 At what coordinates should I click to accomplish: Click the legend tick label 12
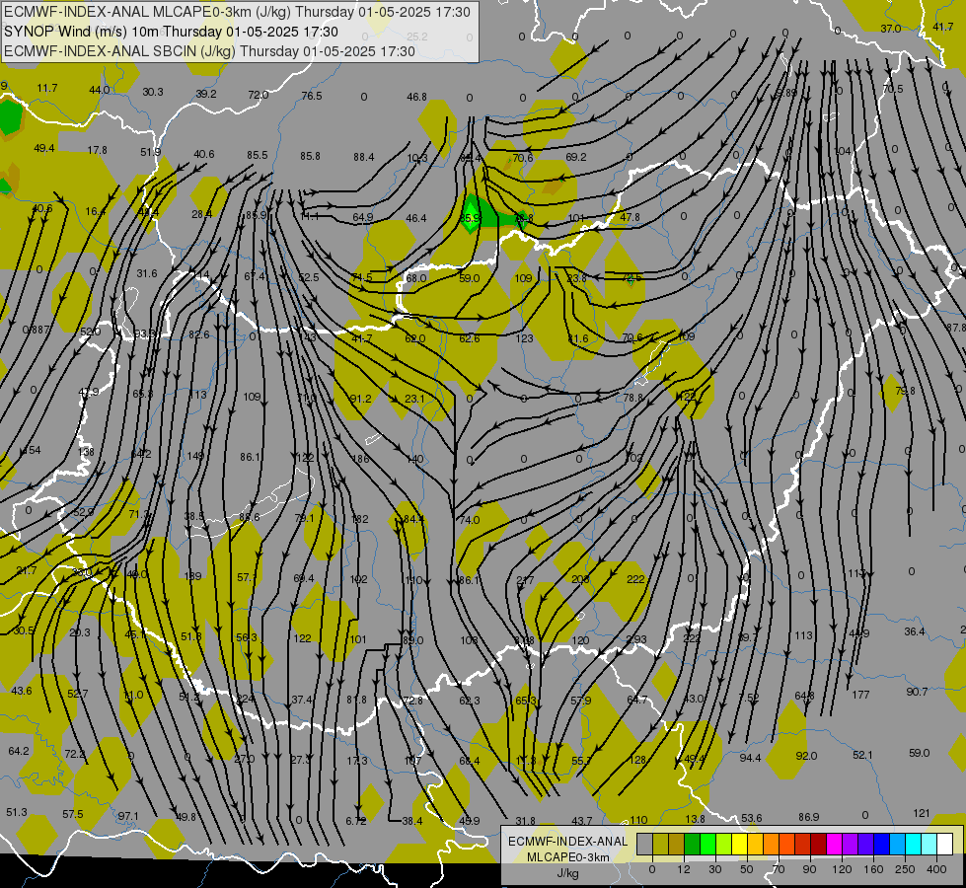click(x=684, y=869)
